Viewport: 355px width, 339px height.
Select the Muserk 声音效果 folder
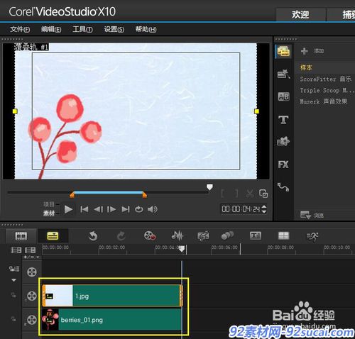(324, 101)
